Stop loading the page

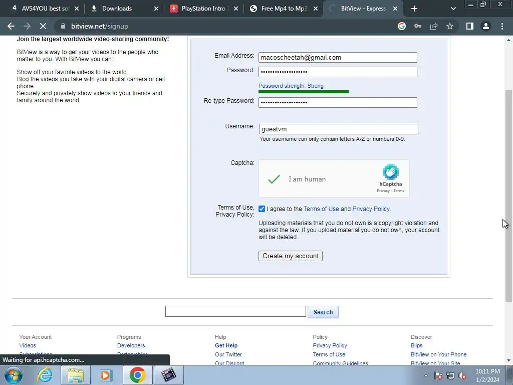pyautogui.click(x=43, y=26)
